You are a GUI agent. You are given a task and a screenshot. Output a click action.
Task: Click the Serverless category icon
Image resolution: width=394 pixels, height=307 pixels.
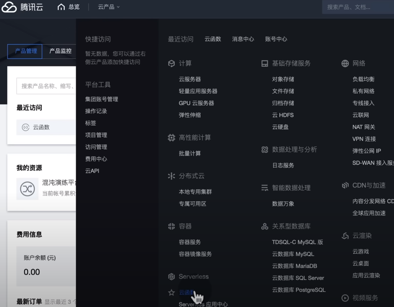(171, 277)
